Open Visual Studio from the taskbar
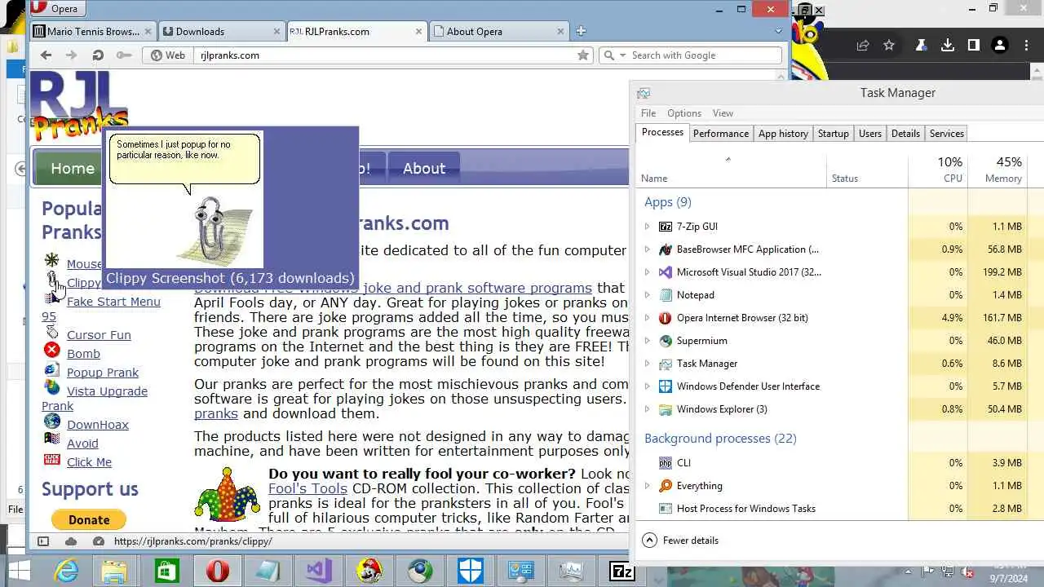 coord(318,571)
